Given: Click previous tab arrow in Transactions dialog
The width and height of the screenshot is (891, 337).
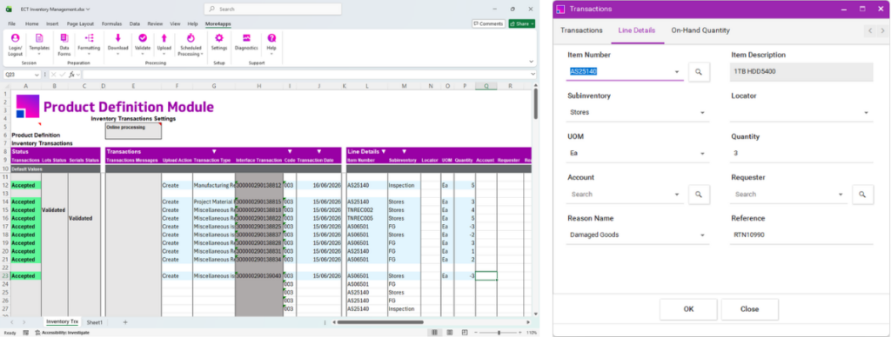Looking at the screenshot, I should coord(870,31).
